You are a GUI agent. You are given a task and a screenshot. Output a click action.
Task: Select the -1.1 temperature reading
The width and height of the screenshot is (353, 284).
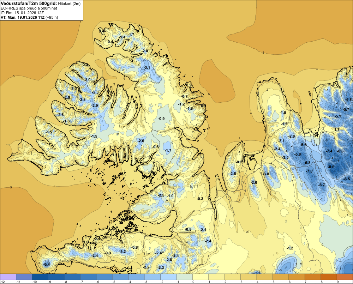tap(192, 187)
